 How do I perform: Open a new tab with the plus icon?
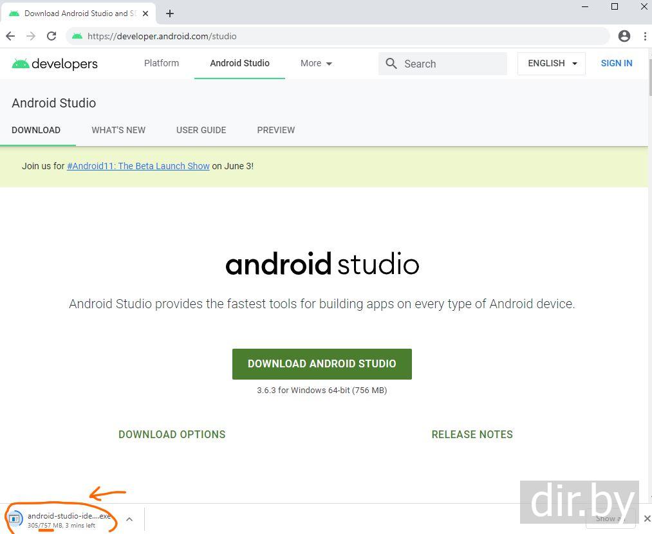coord(170,14)
